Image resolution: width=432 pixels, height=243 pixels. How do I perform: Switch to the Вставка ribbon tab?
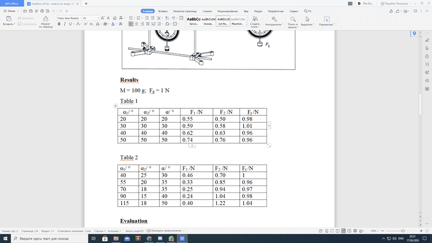tap(163, 11)
